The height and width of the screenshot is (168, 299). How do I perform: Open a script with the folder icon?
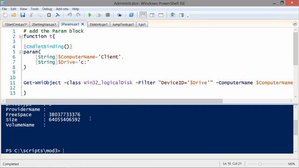pos(14,15)
